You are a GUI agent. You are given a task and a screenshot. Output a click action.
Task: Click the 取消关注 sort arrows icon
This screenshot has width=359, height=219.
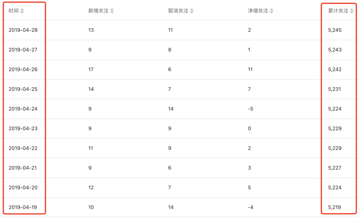[192, 11]
